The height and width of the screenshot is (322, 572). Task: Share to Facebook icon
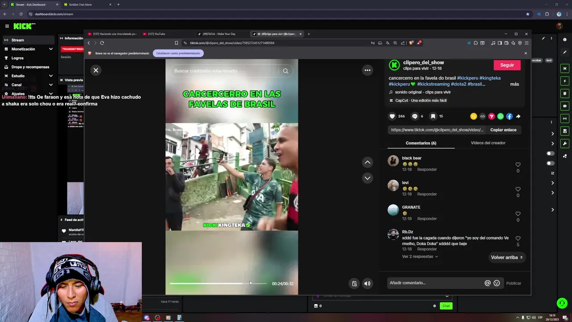pos(509,116)
